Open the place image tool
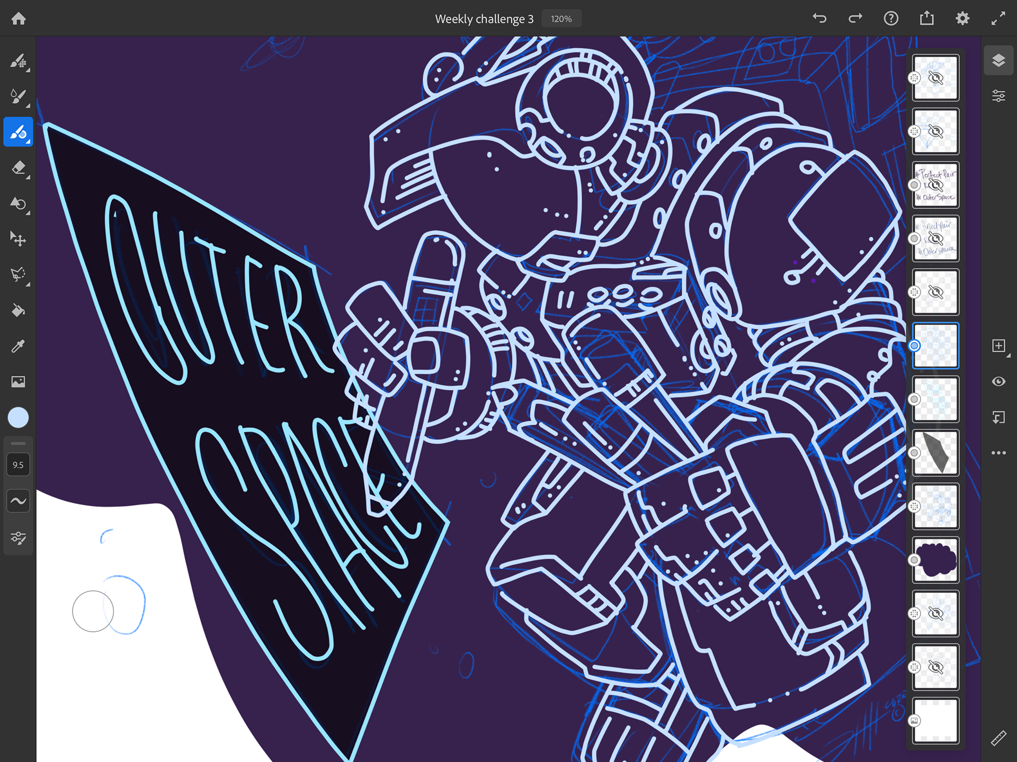The height and width of the screenshot is (762, 1017). point(18,382)
